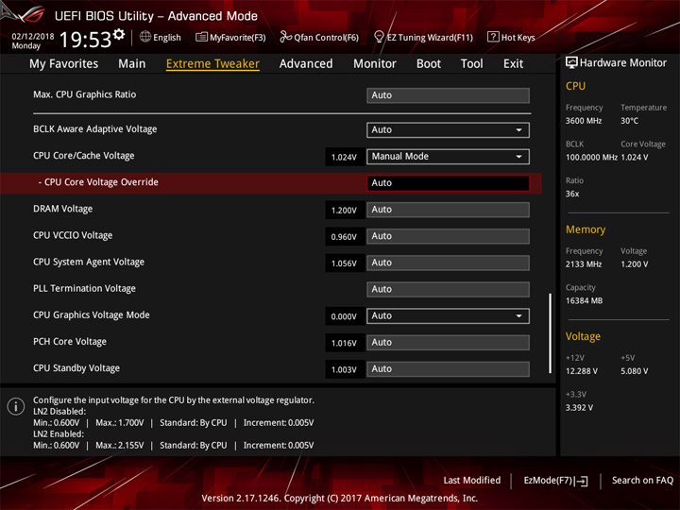Open the Tool tab
The height and width of the screenshot is (510, 680).
pos(472,64)
